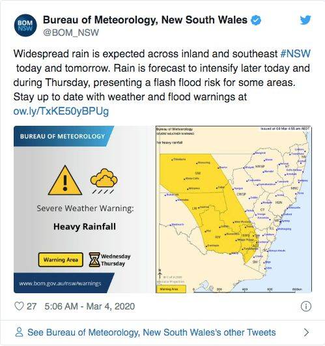The width and height of the screenshot is (325, 346).
Task: Click www.bom.gov.au/nsw/warnings banner text
Action: point(60,283)
